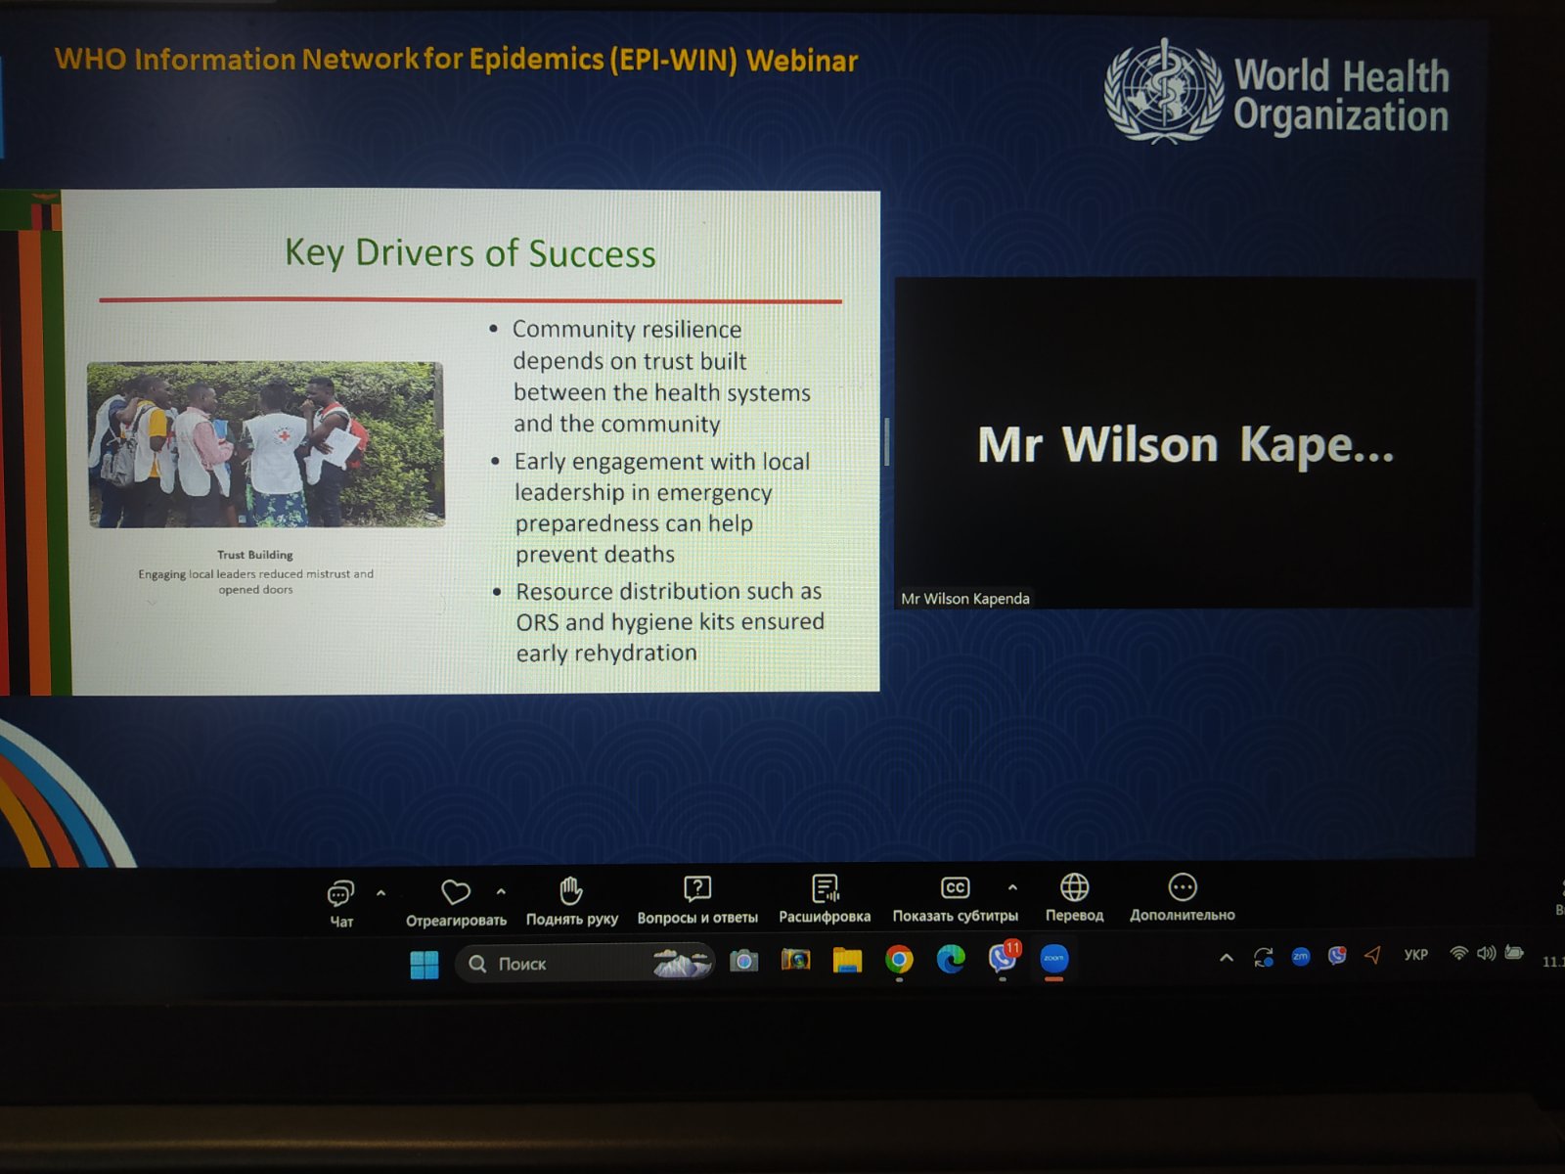Open More options (Дополнительно) icon
1565x1174 pixels.
pyautogui.click(x=1182, y=887)
